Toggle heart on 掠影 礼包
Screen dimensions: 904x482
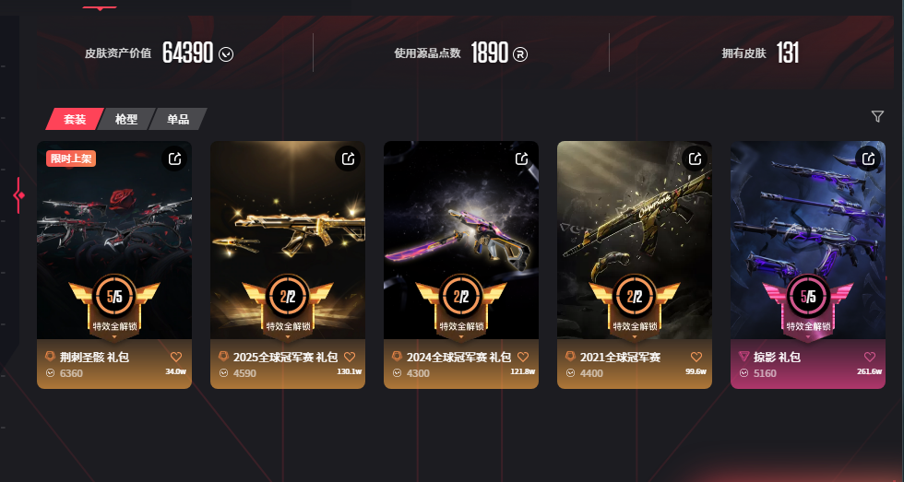870,357
